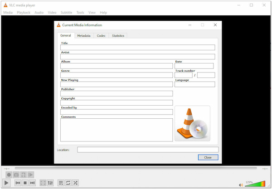Click the Language input field
272x189 pixels.
195,84
